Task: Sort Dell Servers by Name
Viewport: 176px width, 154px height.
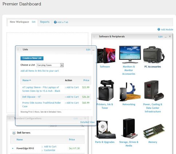Action: pyautogui.click(x=20, y=140)
